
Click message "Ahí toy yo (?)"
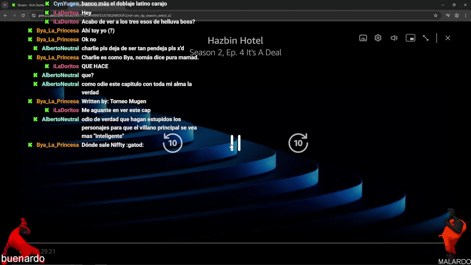click(98, 31)
